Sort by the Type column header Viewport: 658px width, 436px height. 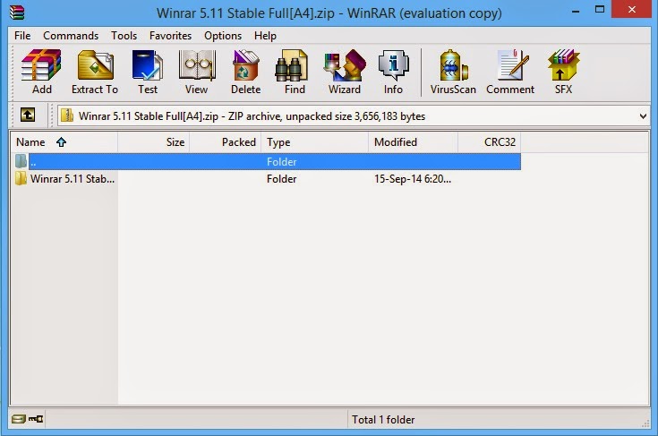(315, 142)
